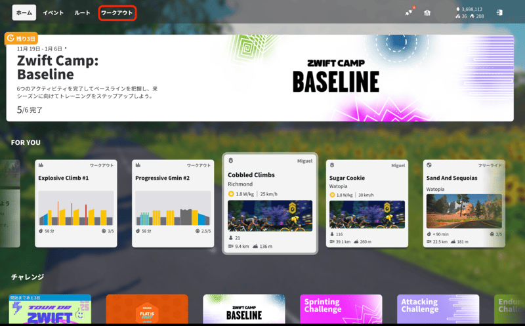
Task: Open the garage icon in top bar
Action: point(427,12)
